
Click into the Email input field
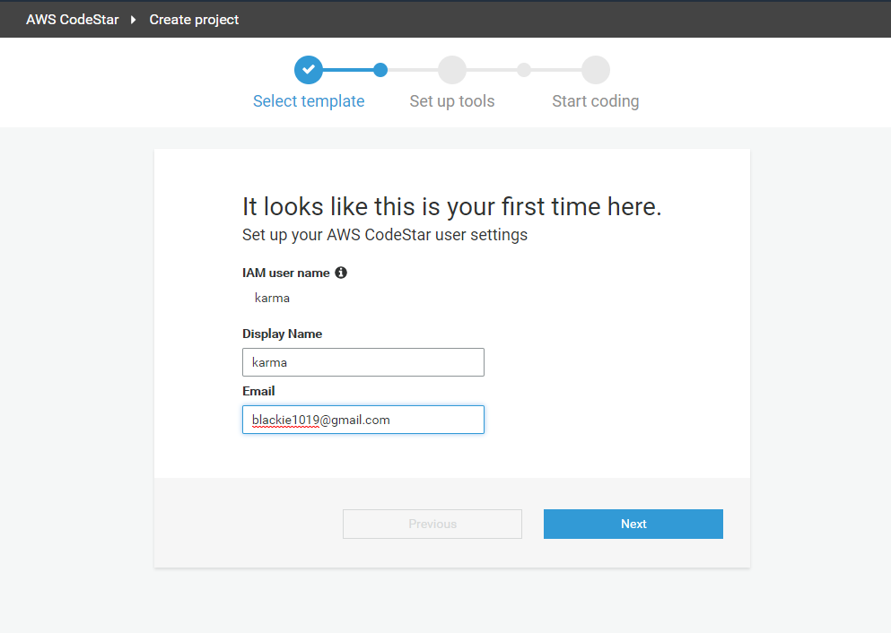(363, 420)
